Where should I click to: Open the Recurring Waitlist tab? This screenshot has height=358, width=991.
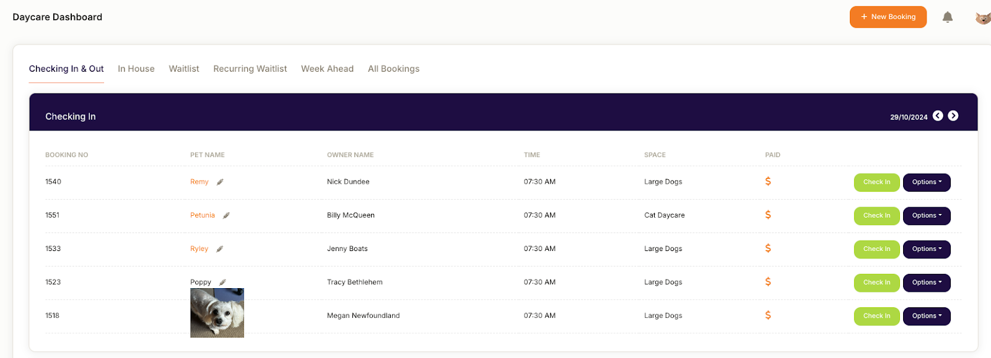click(x=250, y=69)
